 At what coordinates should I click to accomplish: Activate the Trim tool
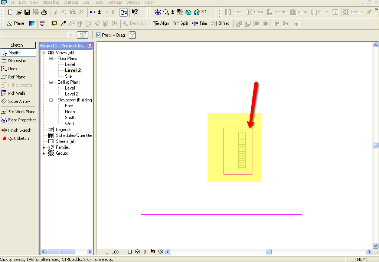click(x=199, y=23)
